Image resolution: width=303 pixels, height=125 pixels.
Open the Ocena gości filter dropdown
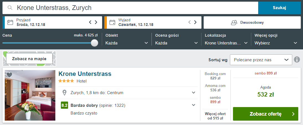(176, 43)
